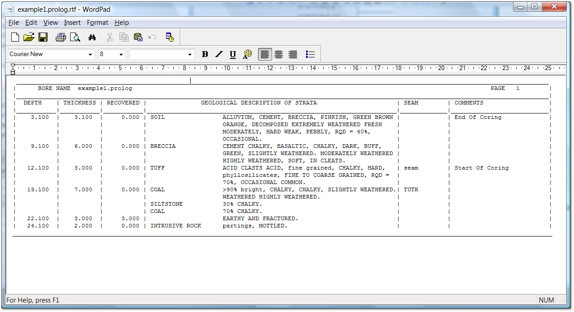
Task: Create a new document with New icon
Action: click(x=15, y=38)
